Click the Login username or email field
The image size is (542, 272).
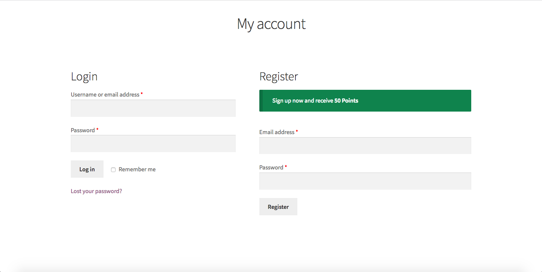[153, 108]
